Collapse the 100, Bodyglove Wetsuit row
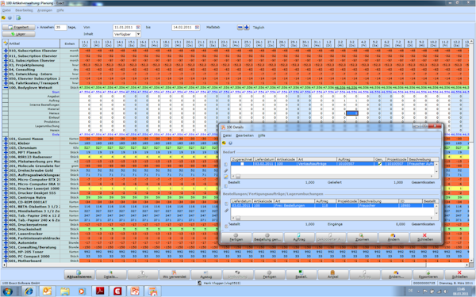The image size is (476, 297). (x=6, y=88)
